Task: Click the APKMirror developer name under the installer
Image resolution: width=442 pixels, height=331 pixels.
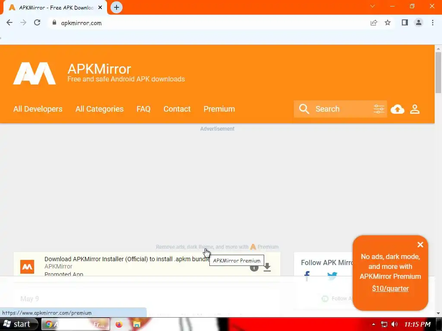Action: [58, 266]
